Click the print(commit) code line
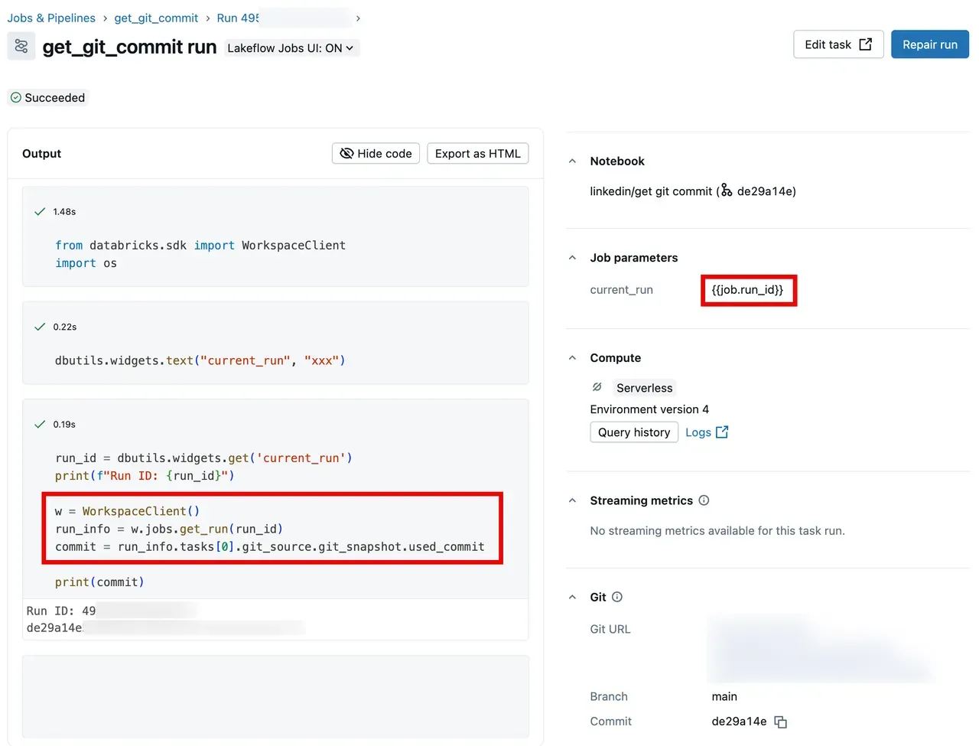This screenshot has height=746, width=979. 99,582
